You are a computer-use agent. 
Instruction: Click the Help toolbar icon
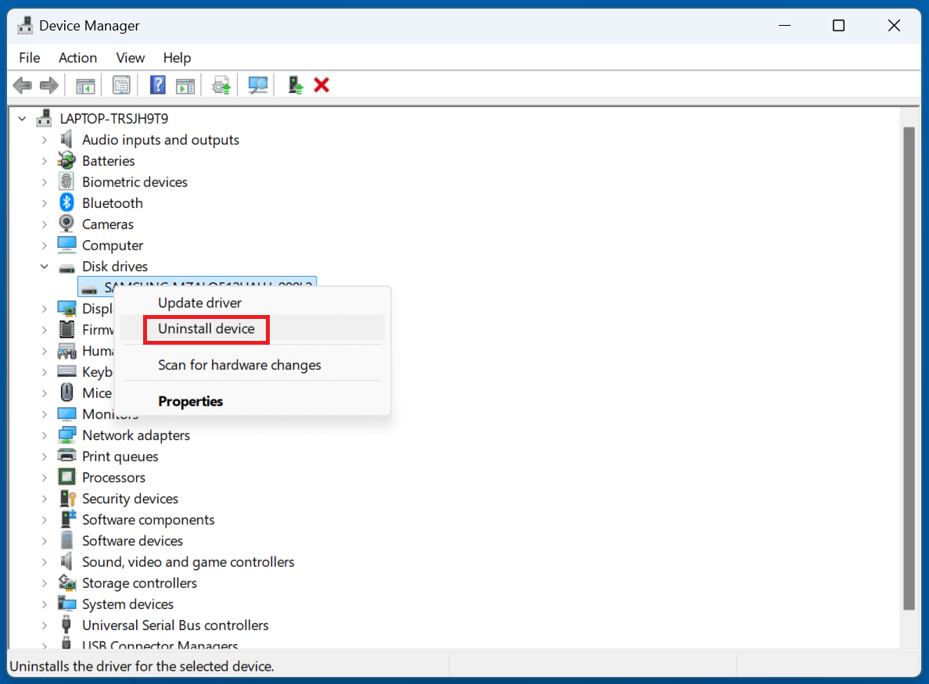coord(157,84)
